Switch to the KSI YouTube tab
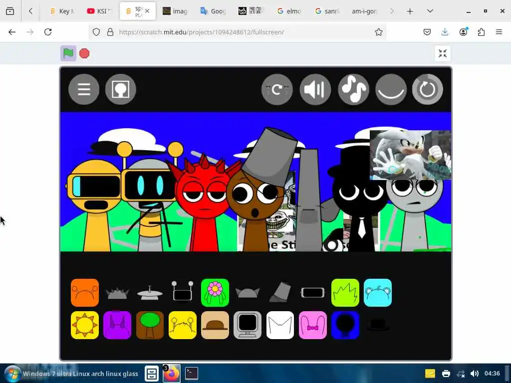Screen dimensions: 511x383 [99, 11]
